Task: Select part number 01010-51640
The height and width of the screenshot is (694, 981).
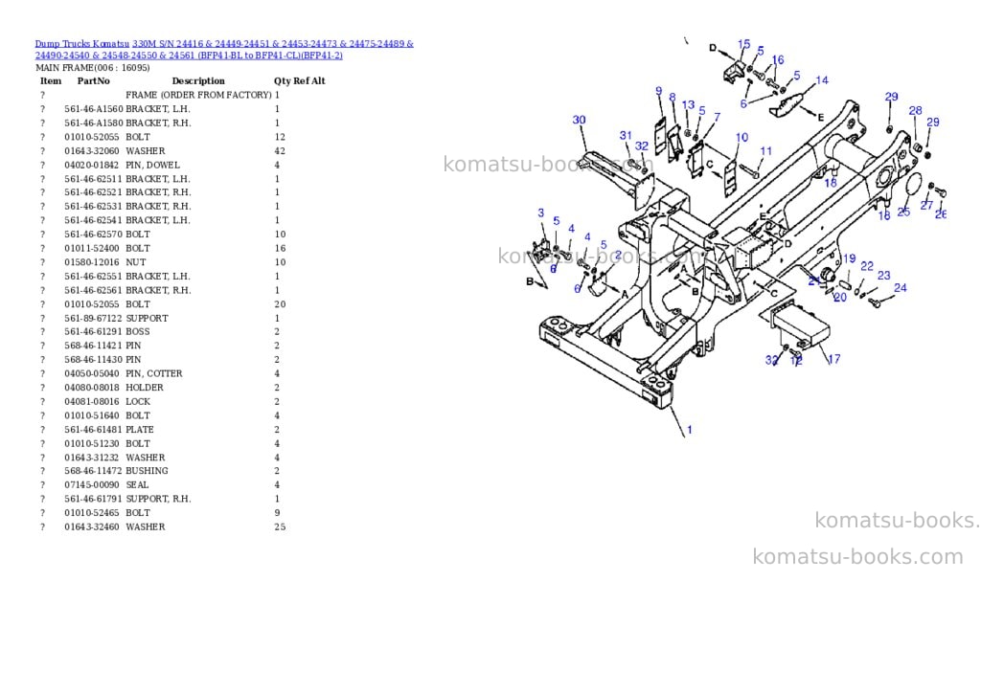Action: pyautogui.click(x=91, y=415)
